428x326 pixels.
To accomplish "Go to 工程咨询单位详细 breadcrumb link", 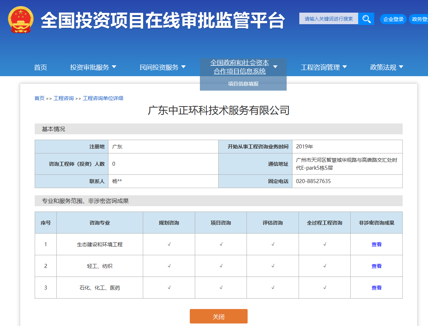I will coord(103,98).
